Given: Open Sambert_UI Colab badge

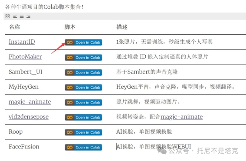Looking at the screenshot, I should coord(83,72).
